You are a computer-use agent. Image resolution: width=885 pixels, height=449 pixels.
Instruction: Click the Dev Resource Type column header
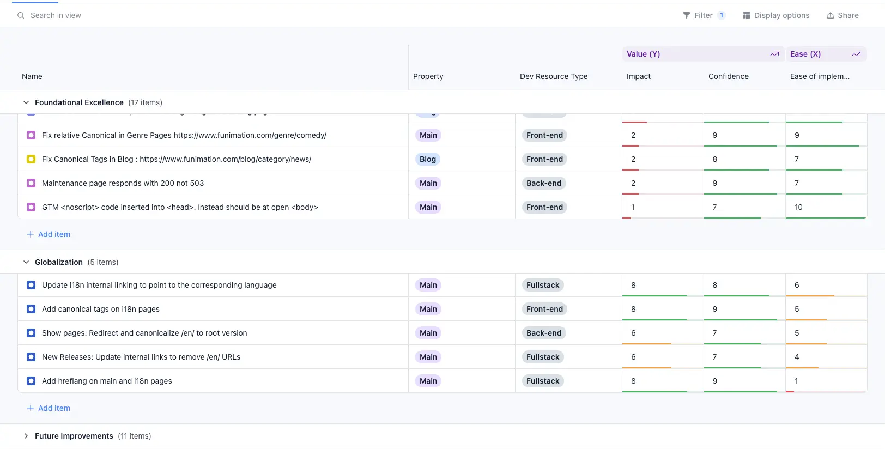pos(553,76)
